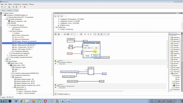Click the first icon in the variables panel toolbar
Viewport: 183px width, 103px height.
(x=55, y=16)
